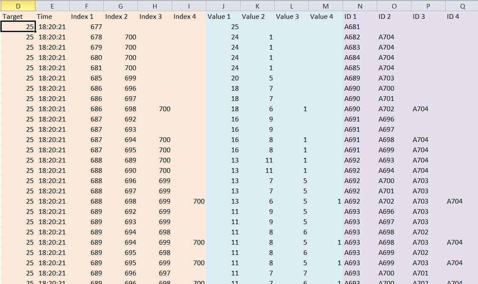The width and height of the screenshot is (478, 284).
Task: Select entire column N via header
Action: pyautogui.click(x=360, y=6)
